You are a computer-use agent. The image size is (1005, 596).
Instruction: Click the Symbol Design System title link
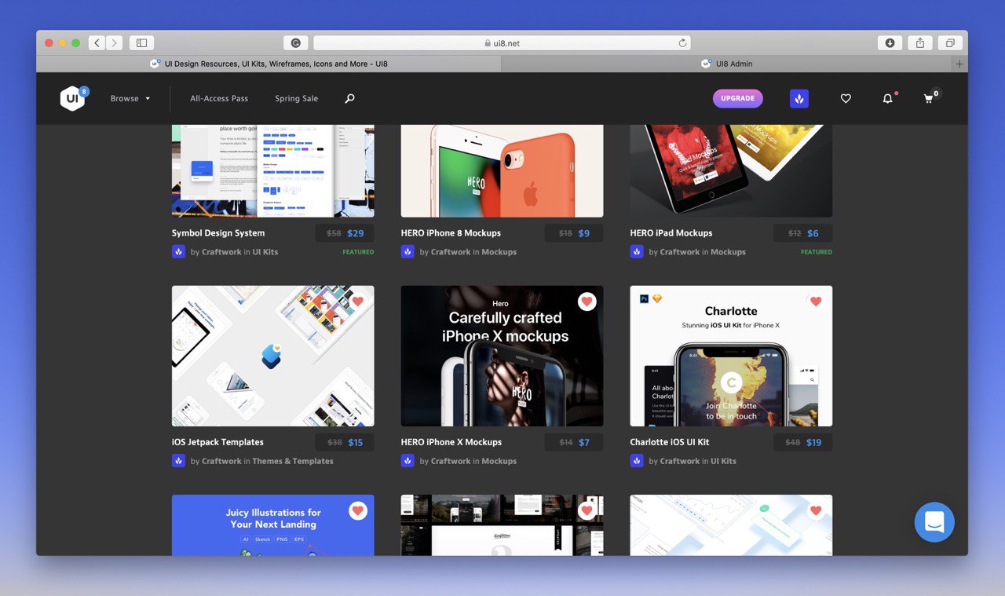218,233
